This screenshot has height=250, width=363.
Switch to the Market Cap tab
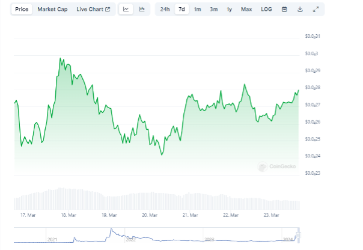click(53, 10)
